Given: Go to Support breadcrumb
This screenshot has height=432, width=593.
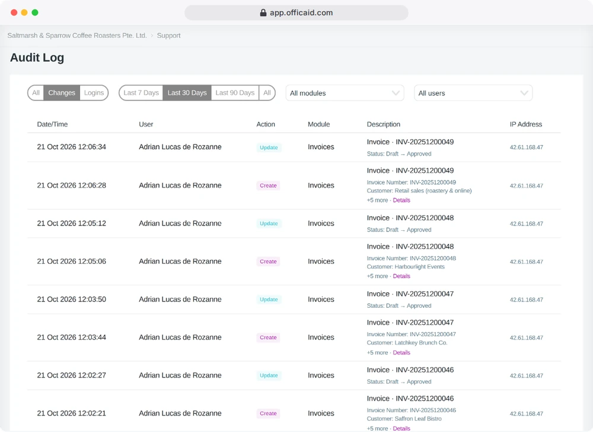Looking at the screenshot, I should coord(168,36).
